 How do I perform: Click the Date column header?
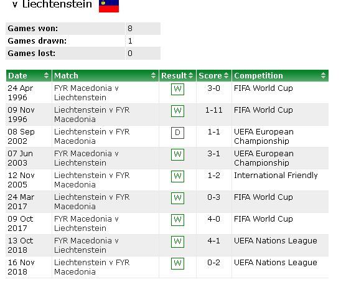[17, 76]
